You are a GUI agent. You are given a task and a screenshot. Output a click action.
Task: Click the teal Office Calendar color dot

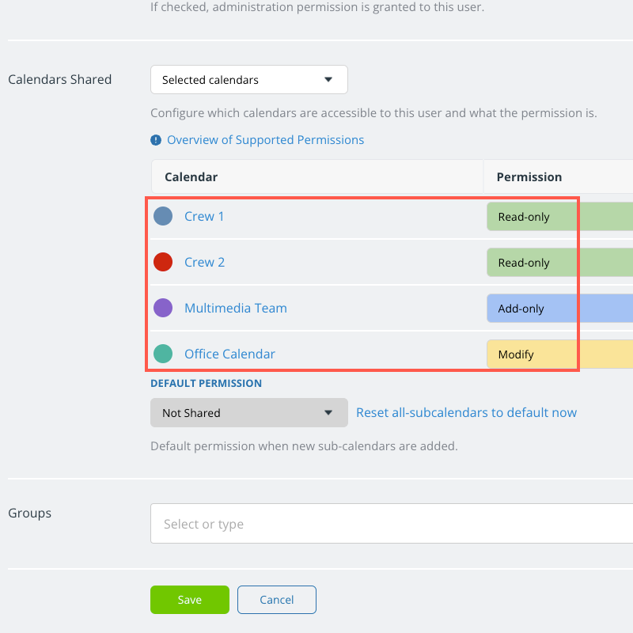coord(163,354)
